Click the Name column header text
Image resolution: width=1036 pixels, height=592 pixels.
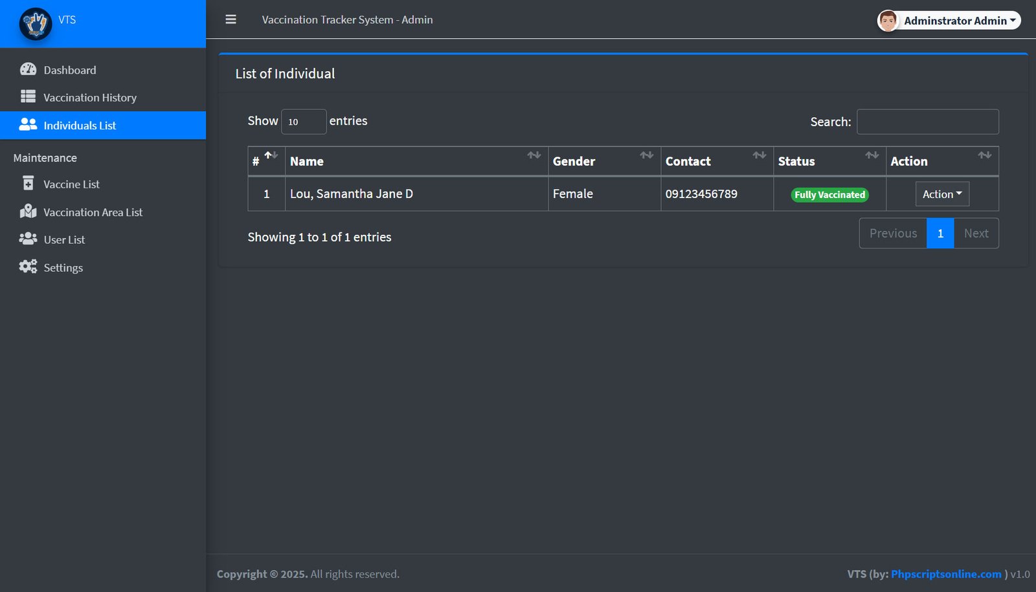[307, 162]
